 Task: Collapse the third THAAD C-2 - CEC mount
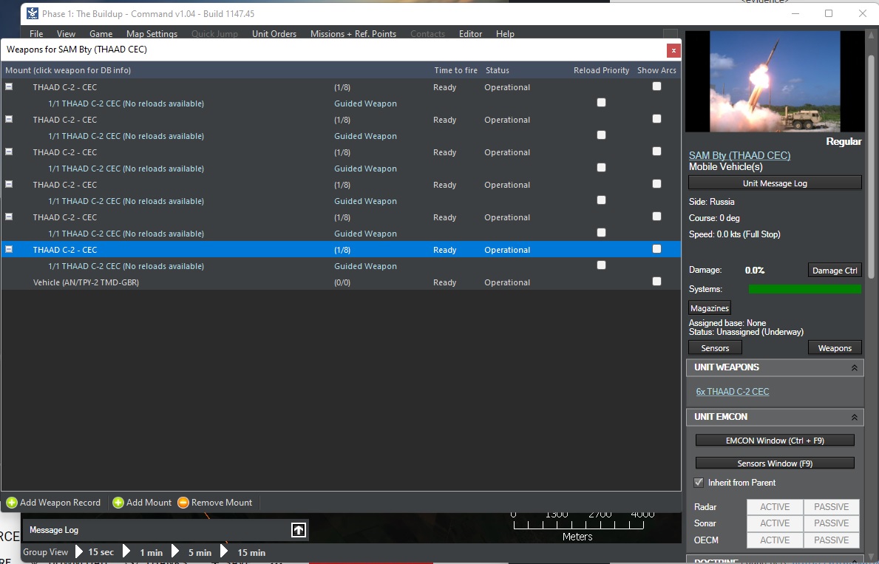[9, 152]
